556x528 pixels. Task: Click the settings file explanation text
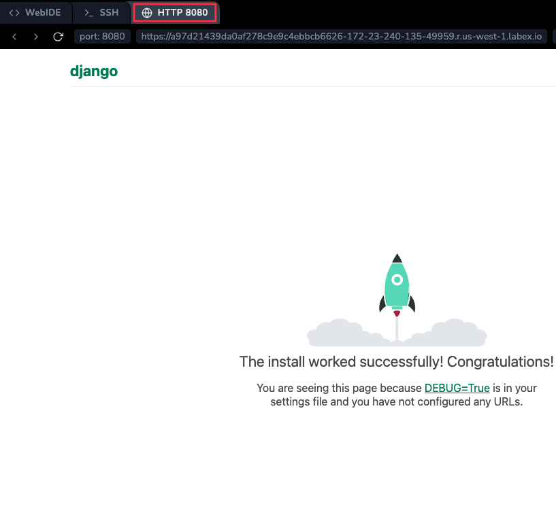(396, 401)
